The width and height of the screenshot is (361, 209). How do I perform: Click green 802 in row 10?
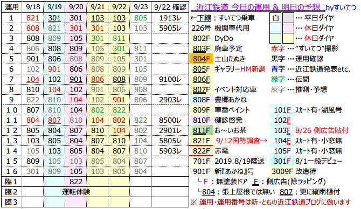pyautogui.click(x=98, y=110)
